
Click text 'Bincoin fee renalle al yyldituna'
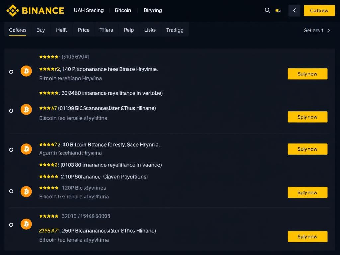point(74,197)
